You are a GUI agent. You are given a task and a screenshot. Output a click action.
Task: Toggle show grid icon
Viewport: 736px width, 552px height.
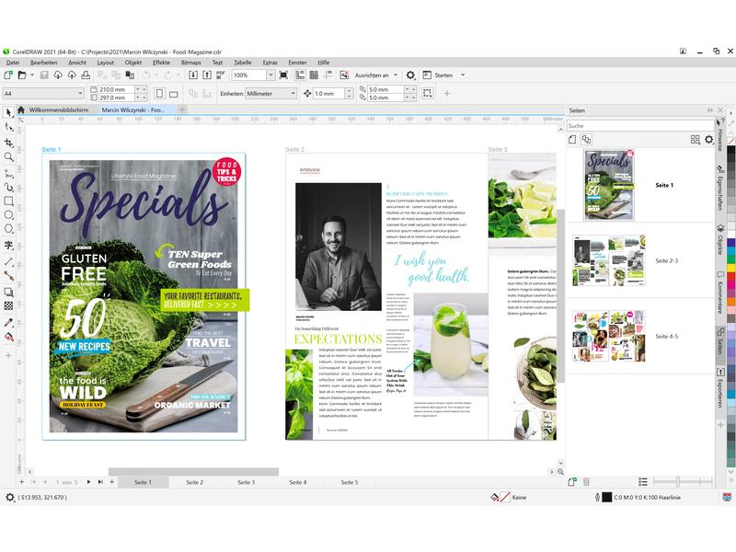pyautogui.click(x=314, y=75)
